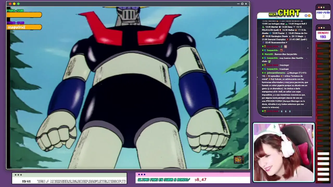This screenshot has height=187, width=333.
Task: Click the Mazinger Z video frame
Action: [x=128, y=88]
